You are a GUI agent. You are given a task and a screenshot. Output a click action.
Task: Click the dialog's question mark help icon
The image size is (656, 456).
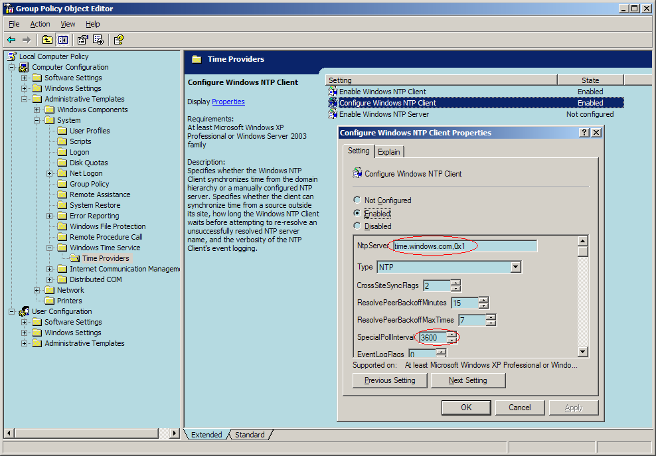(x=584, y=133)
